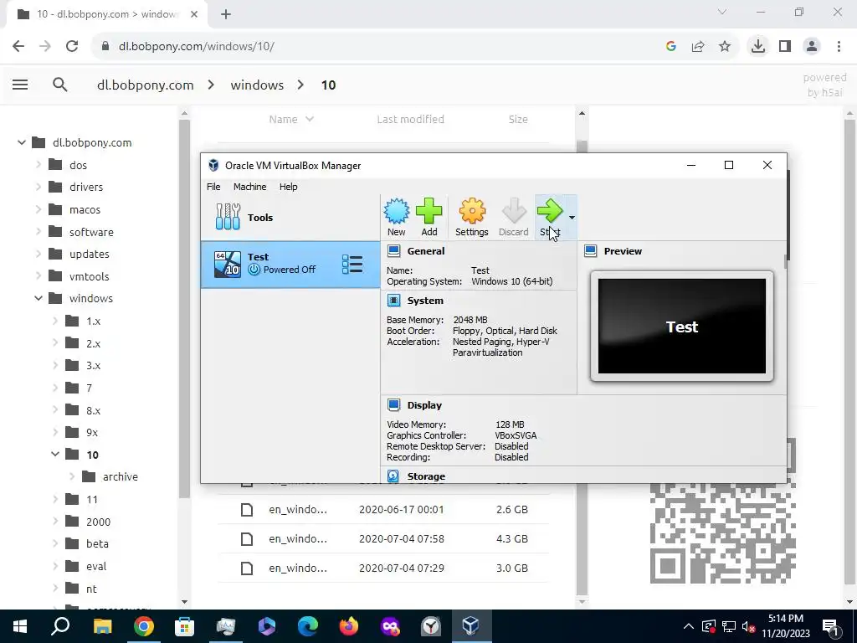Click the site search magnifier
This screenshot has width=857, height=643.
tap(60, 85)
